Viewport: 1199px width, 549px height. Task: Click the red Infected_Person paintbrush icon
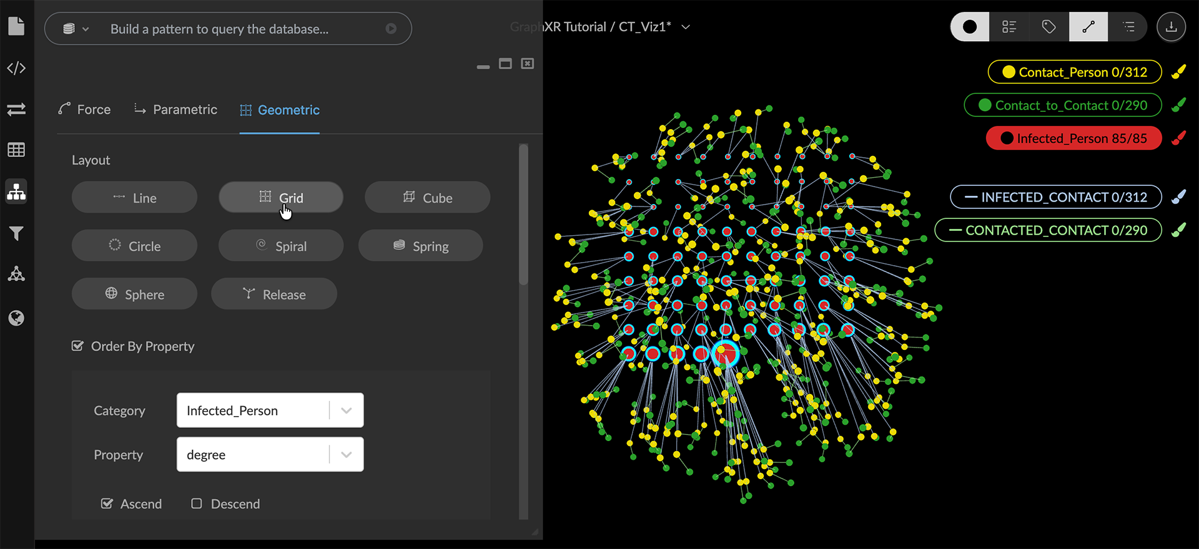click(1178, 138)
